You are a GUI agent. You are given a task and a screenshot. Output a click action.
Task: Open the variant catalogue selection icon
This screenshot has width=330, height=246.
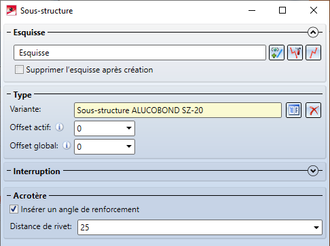293,110
